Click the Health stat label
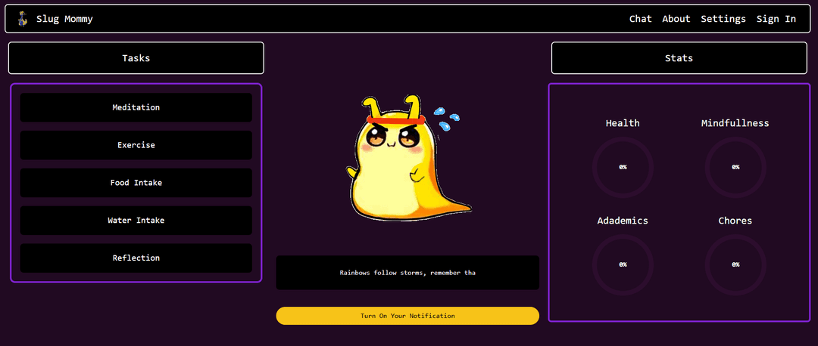 [623, 123]
